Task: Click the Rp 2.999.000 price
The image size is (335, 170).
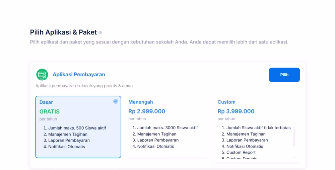Action: click(147, 111)
